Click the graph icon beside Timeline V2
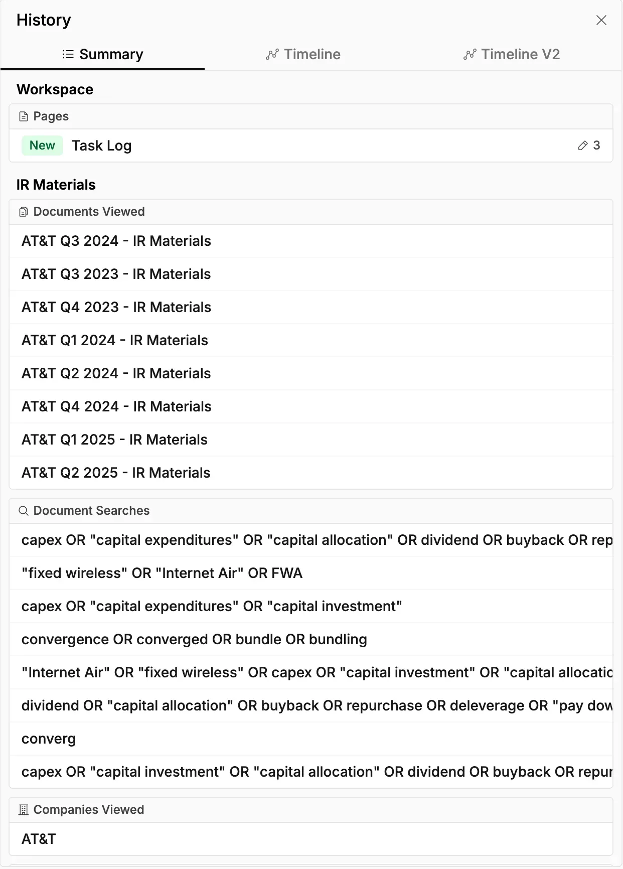Image resolution: width=623 pixels, height=869 pixels. pyautogui.click(x=470, y=54)
